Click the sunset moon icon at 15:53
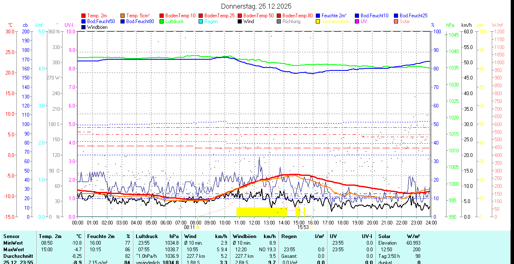514x264 pixels. point(311,227)
